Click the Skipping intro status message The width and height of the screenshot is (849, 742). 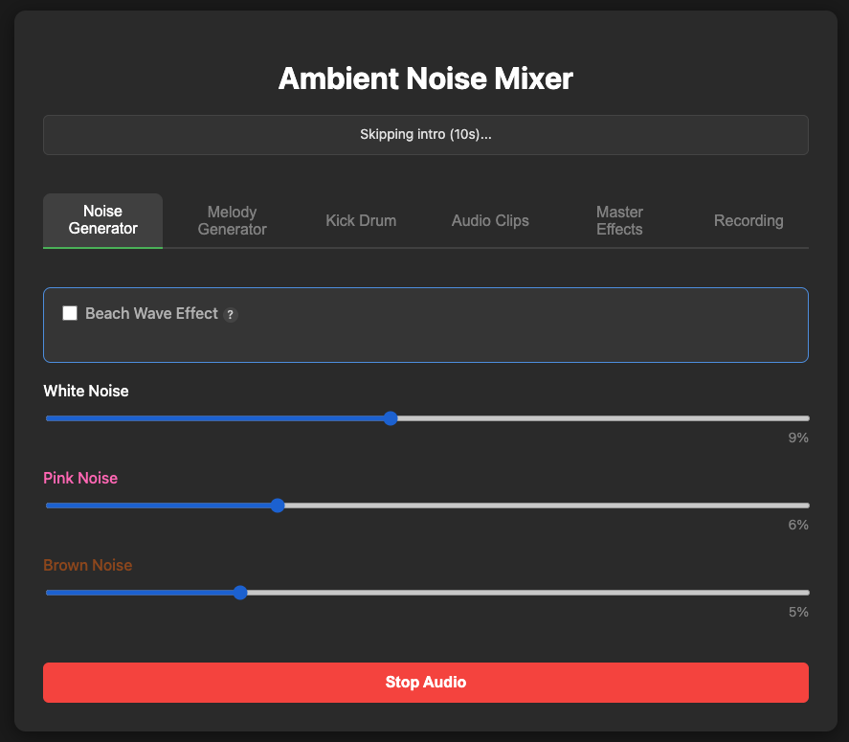click(425, 134)
